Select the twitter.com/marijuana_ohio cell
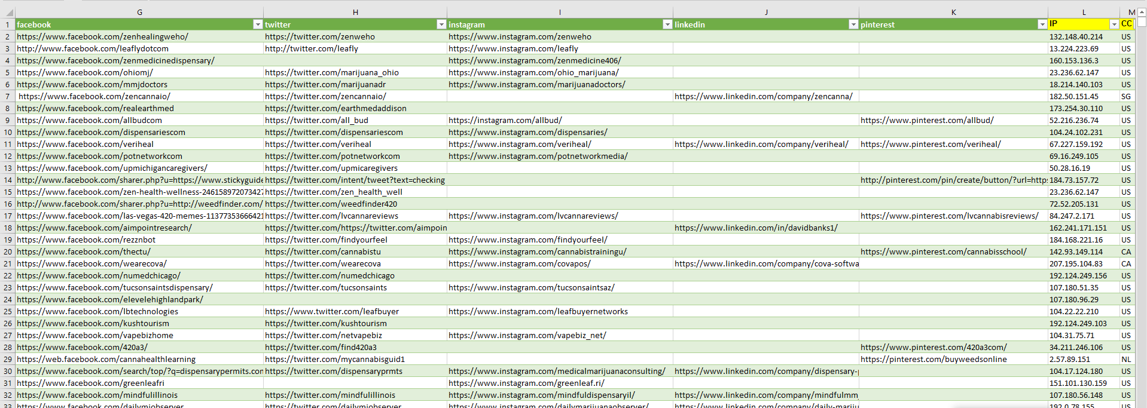The image size is (1147, 408). pyautogui.click(x=355, y=72)
